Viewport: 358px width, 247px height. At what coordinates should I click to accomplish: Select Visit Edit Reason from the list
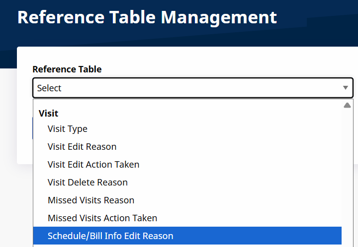[x=82, y=147]
